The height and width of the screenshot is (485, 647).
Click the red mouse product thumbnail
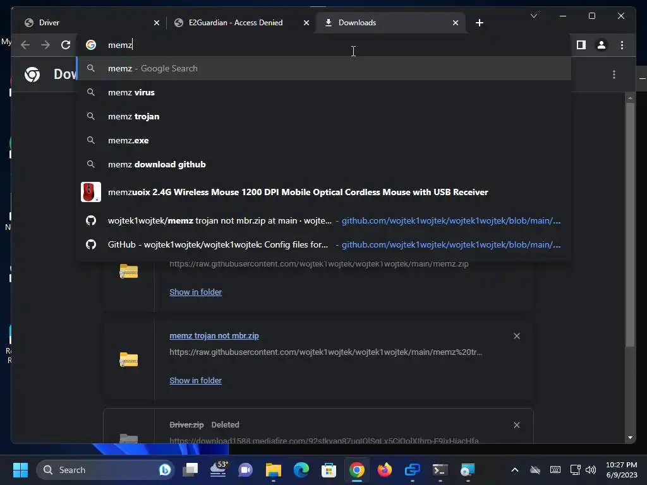point(91,192)
